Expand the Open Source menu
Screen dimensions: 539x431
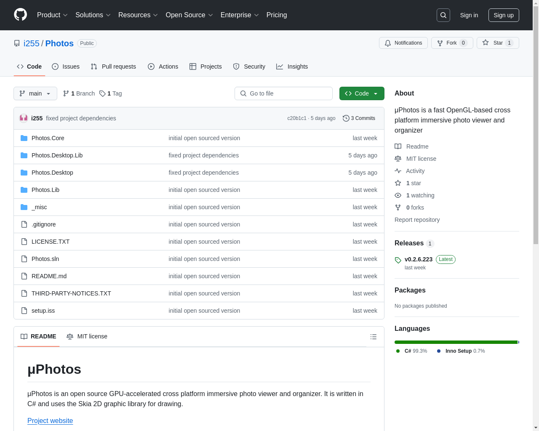[189, 15]
